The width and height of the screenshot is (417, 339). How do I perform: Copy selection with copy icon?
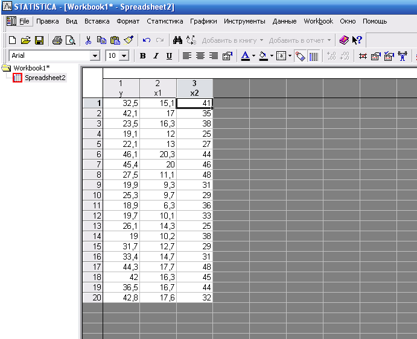click(101, 40)
